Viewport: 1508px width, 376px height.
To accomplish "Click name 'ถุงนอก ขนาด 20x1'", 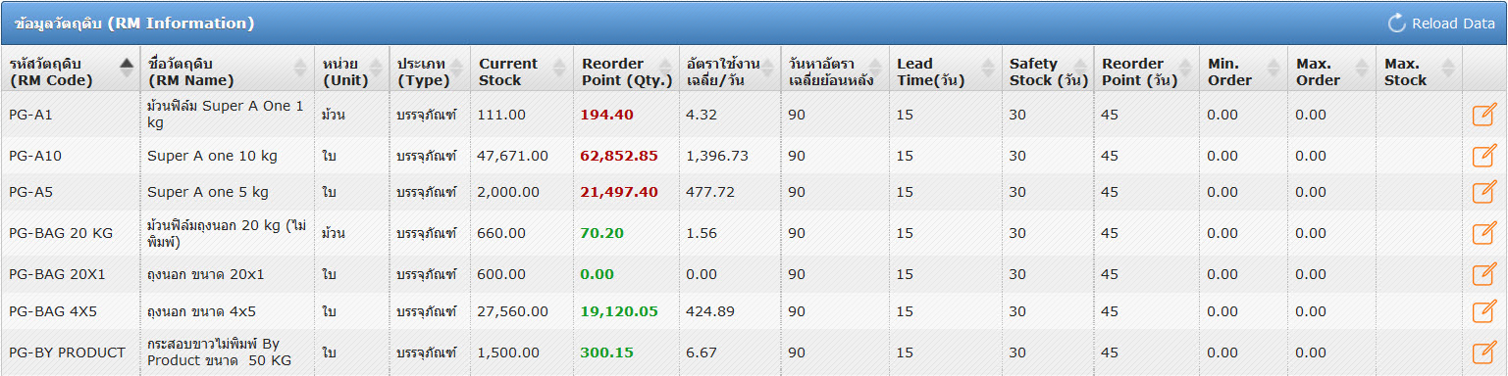I will click(206, 274).
